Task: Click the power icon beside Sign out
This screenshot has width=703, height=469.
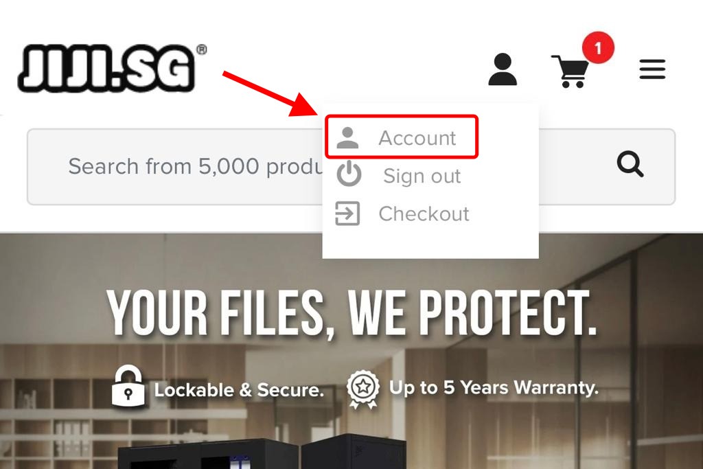Action: click(349, 174)
